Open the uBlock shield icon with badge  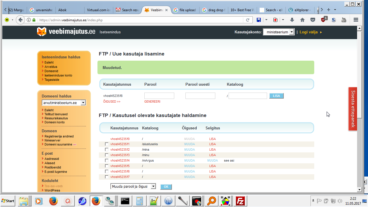324,19
